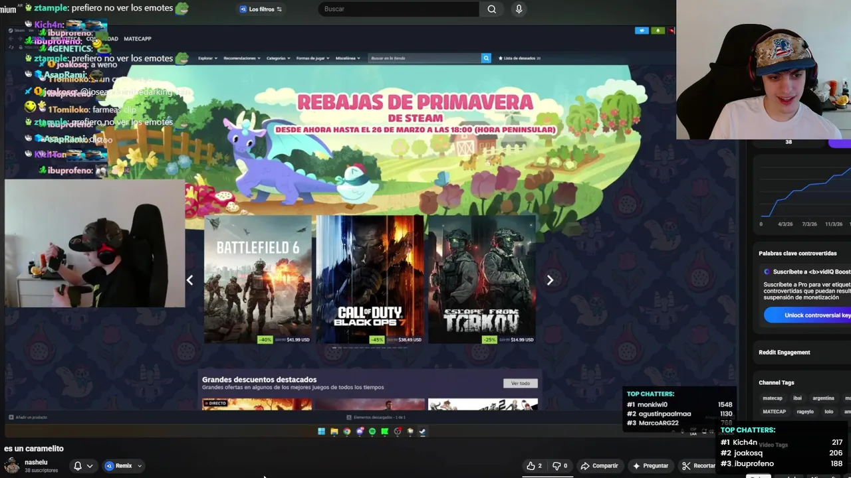Click the YouTube search magnifier icon
Viewport: 851px width, 478px height.
tap(491, 9)
